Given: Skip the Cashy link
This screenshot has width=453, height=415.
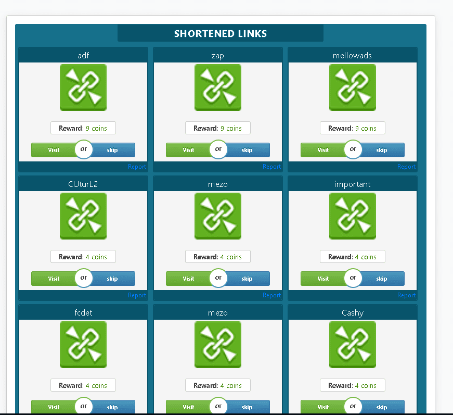Looking at the screenshot, I should [x=382, y=407].
